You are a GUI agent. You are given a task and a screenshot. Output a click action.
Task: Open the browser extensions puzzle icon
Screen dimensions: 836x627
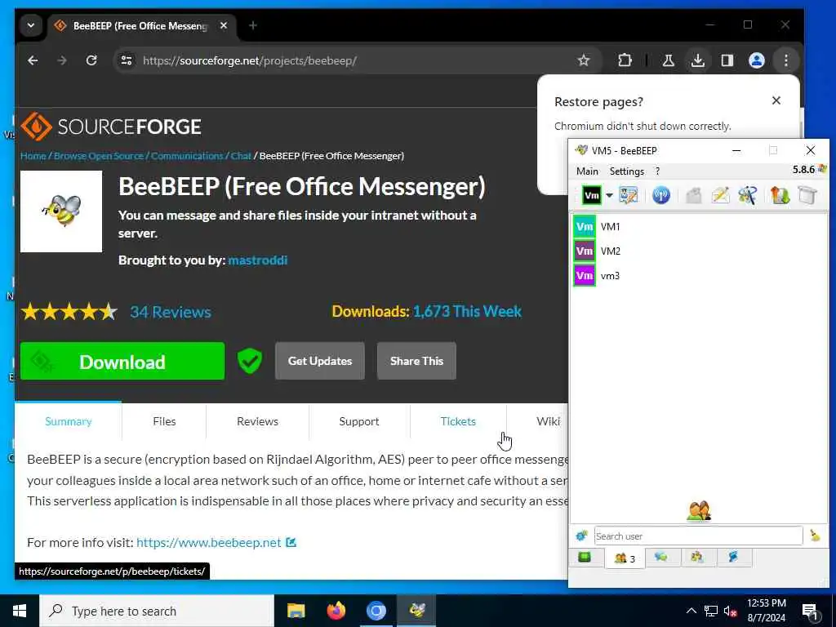(625, 60)
